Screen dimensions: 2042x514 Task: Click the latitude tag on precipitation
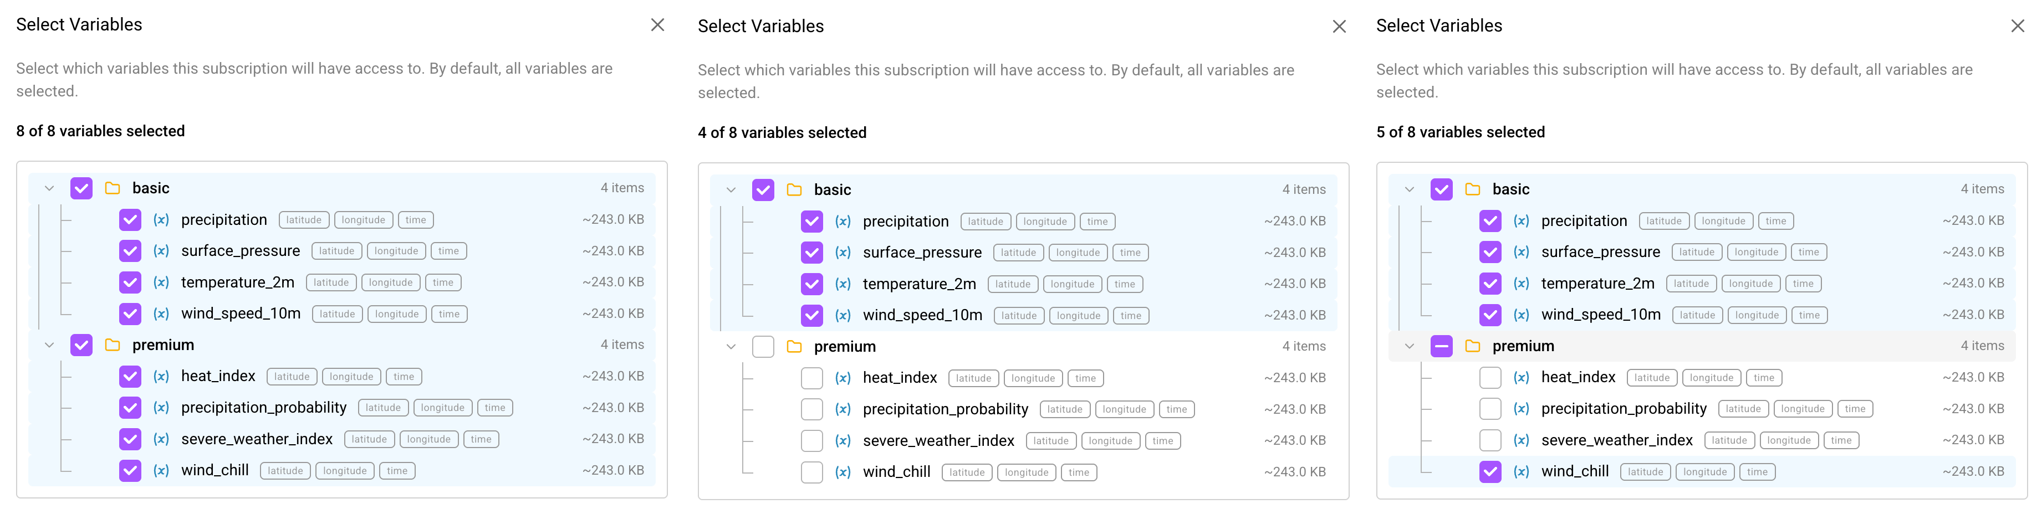(304, 219)
